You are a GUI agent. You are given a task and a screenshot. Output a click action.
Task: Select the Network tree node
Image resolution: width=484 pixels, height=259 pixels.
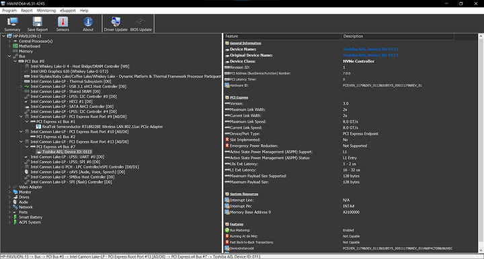(26, 207)
